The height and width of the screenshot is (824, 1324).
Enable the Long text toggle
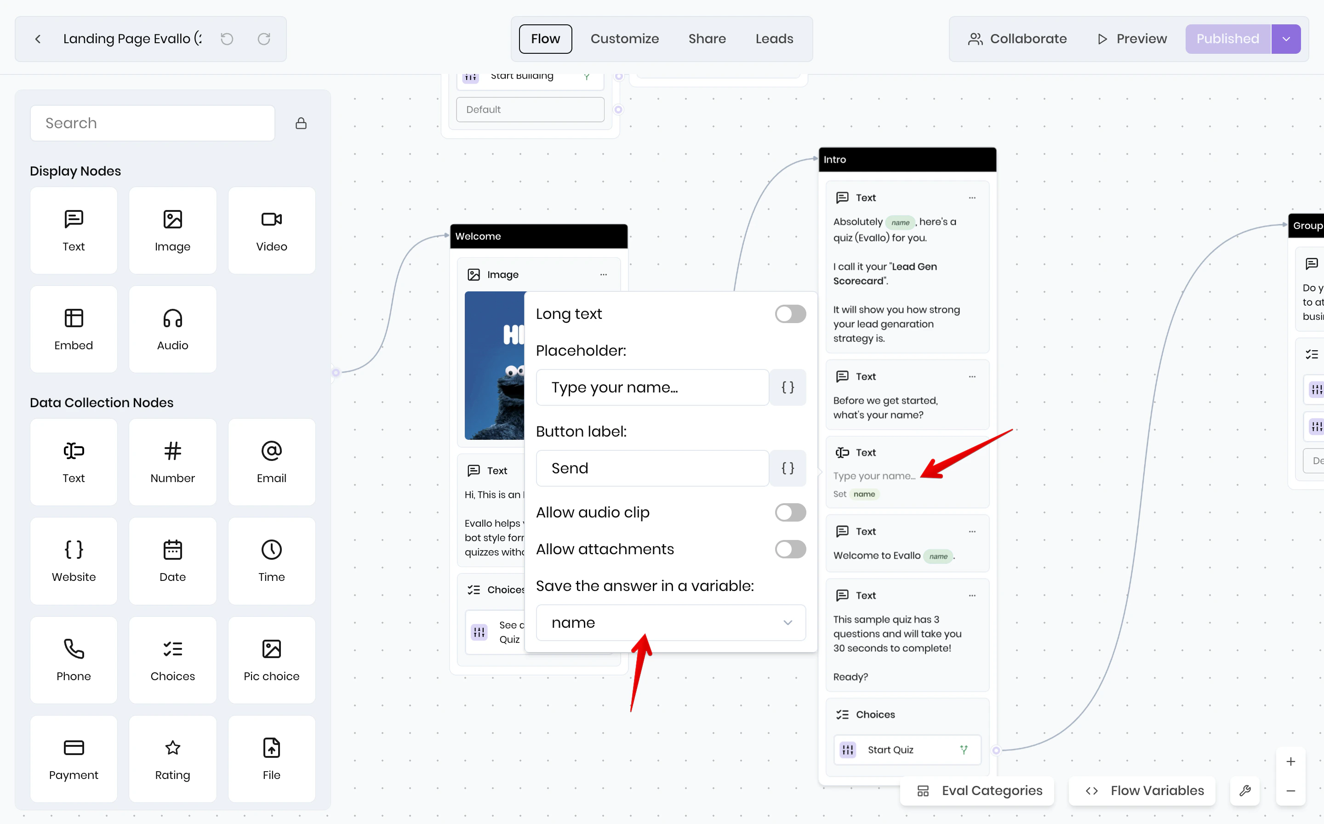tap(790, 314)
